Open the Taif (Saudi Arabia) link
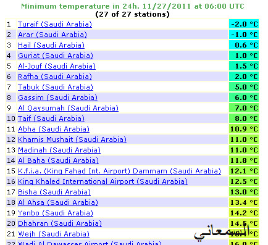 pos(51,118)
